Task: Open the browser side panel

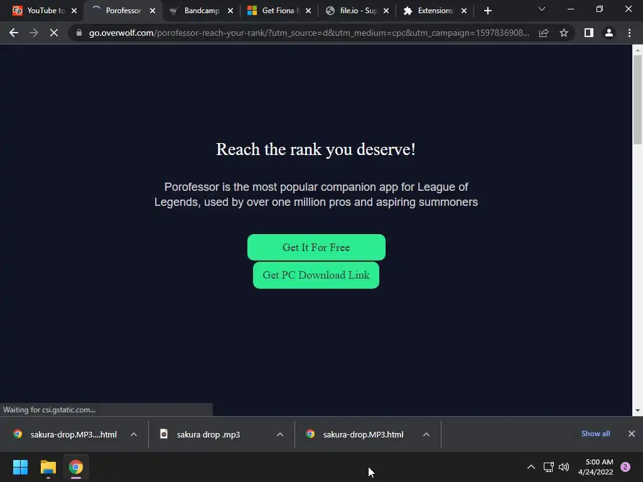Action: (x=589, y=33)
